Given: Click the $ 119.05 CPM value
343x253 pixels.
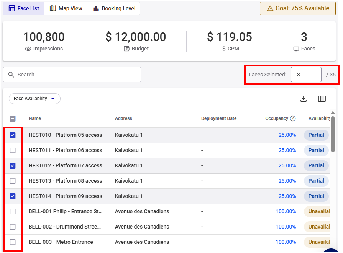Looking at the screenshot, I should click(x=230, y=37).
